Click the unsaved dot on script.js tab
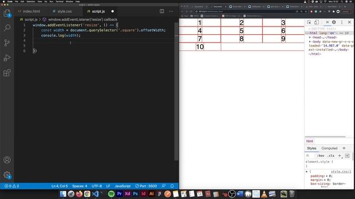Image resolution: width=355 pixels, height=199 pixels. [113, 11]
